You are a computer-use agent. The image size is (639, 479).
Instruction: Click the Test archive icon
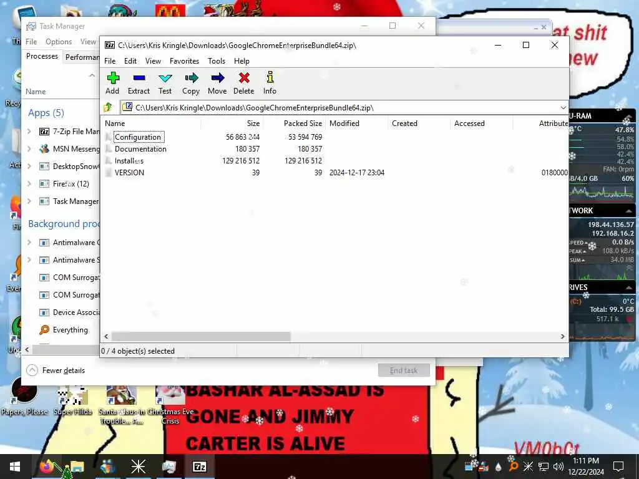tap(165, 83)
